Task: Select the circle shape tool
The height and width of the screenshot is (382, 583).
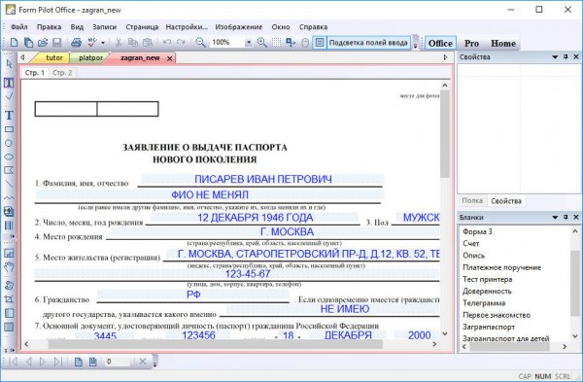Action: click(x=9, y=143)
